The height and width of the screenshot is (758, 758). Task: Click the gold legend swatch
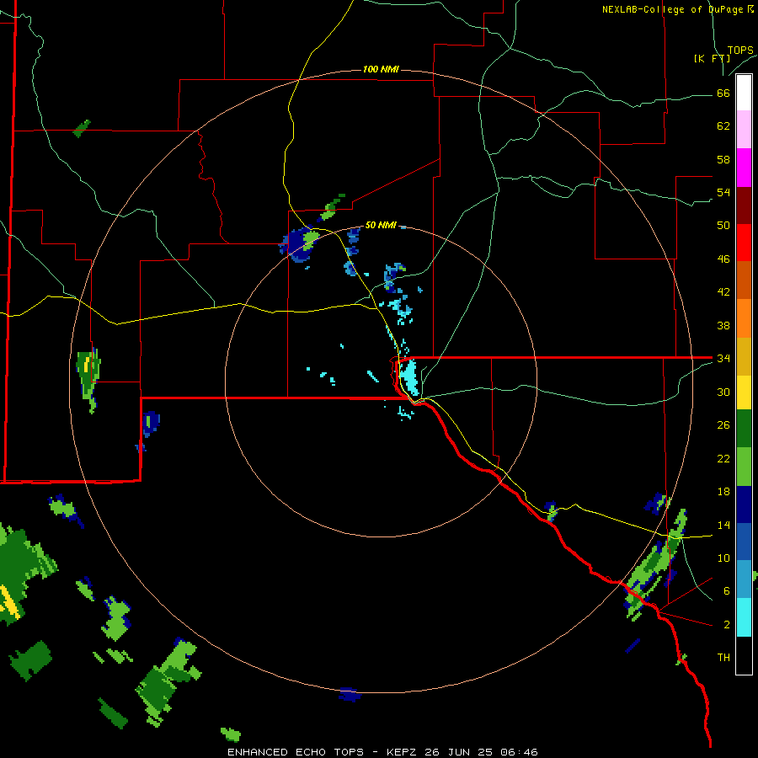point(744,356)
